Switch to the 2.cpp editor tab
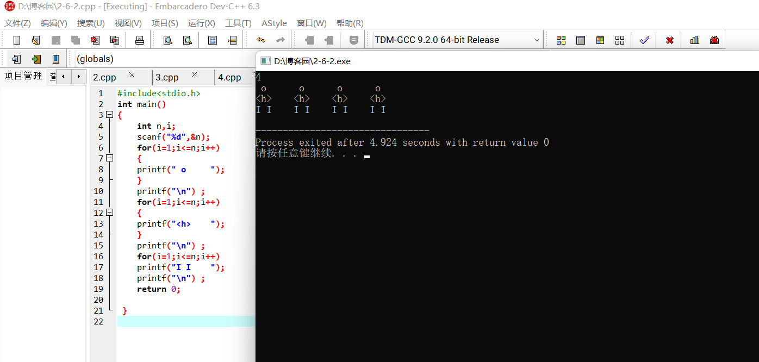The height and width of the screenshot is (362, 759). [105, 77]
